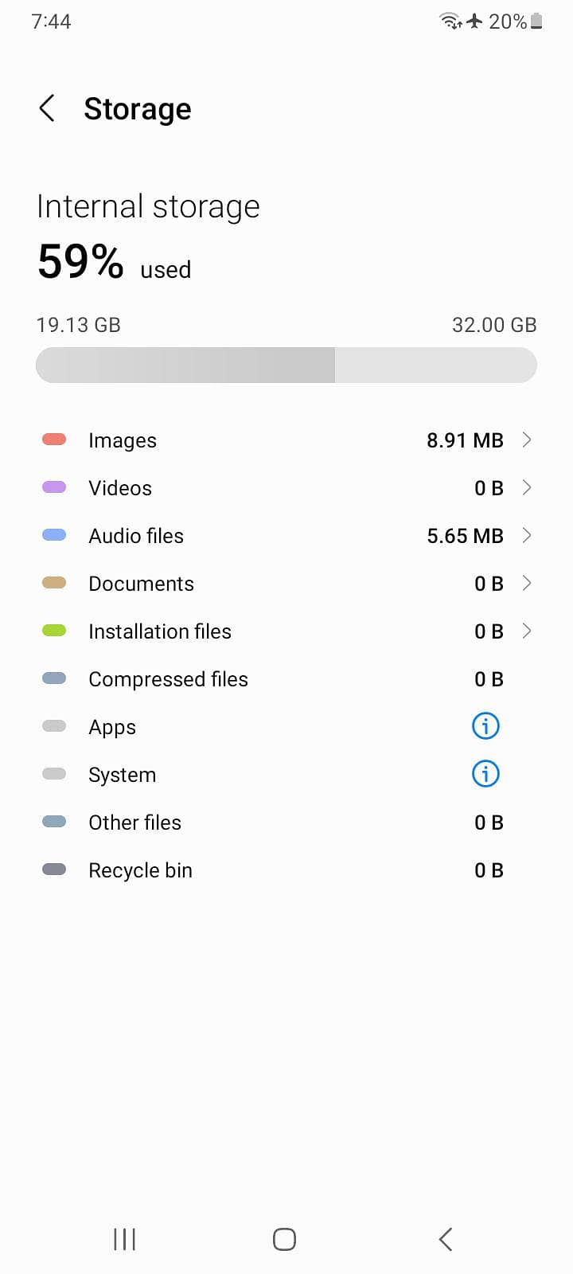Tap the back arrow beside Storage title
Viewport: 573px width, 1274px height.
[47, 108]
